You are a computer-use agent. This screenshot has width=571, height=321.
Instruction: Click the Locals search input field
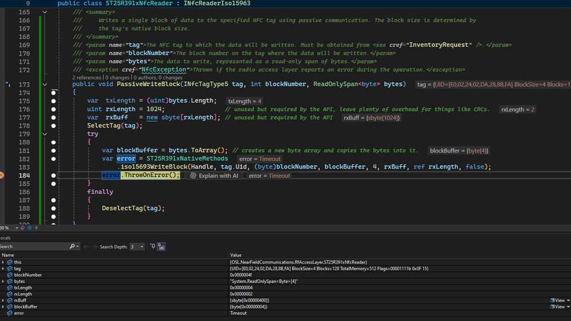point(34,247)
